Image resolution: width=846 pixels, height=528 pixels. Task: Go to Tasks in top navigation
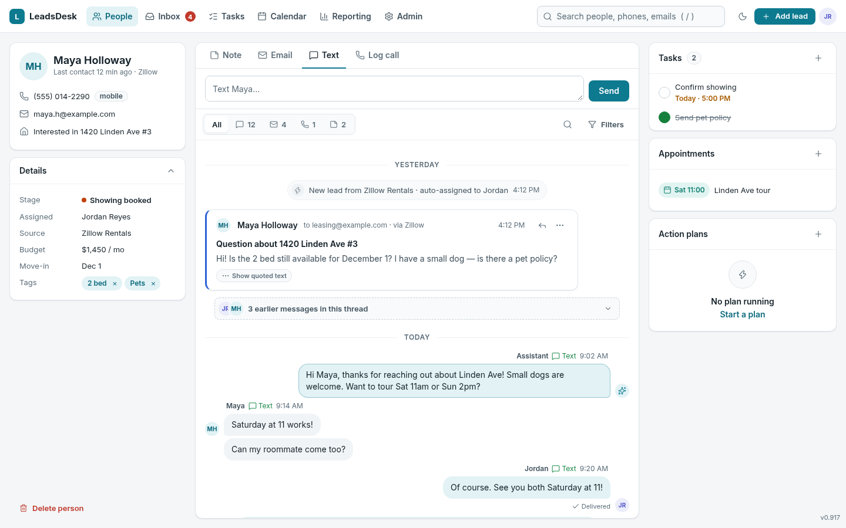tap(227, 16)
